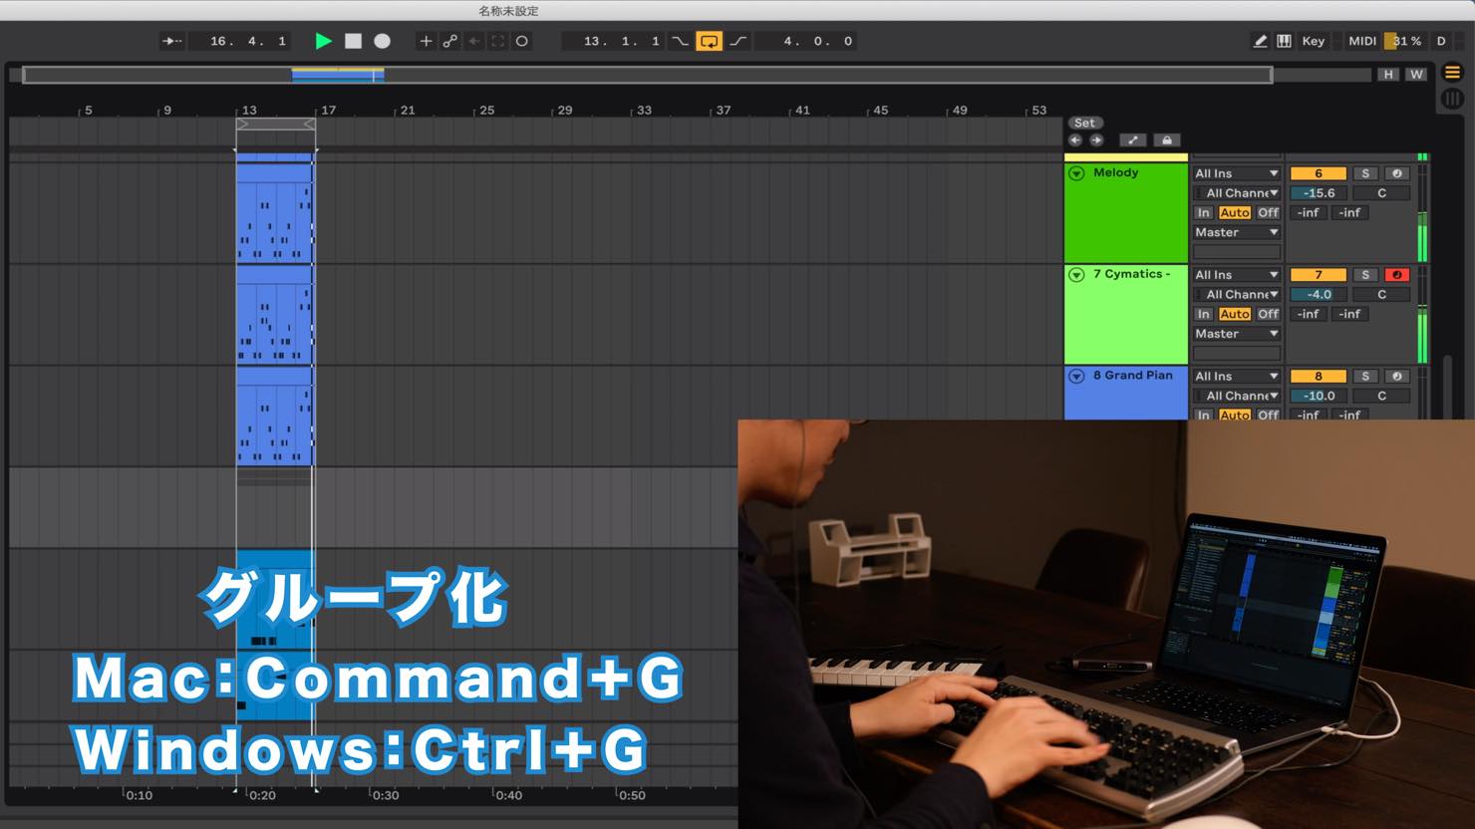Screen dimensions: 1475x829
Task: Open Melody track Master output dropdown
Action: coord(1236,232)
